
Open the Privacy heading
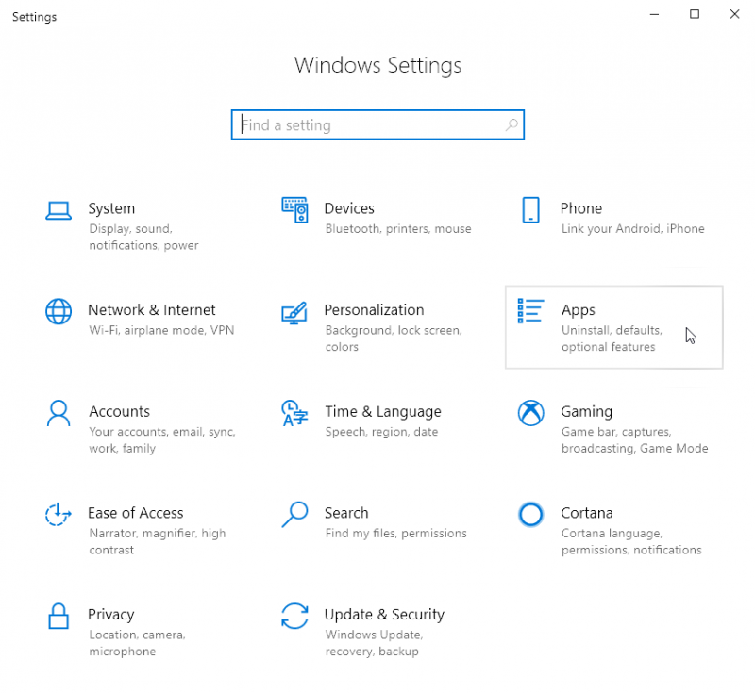tap(111, 615)
